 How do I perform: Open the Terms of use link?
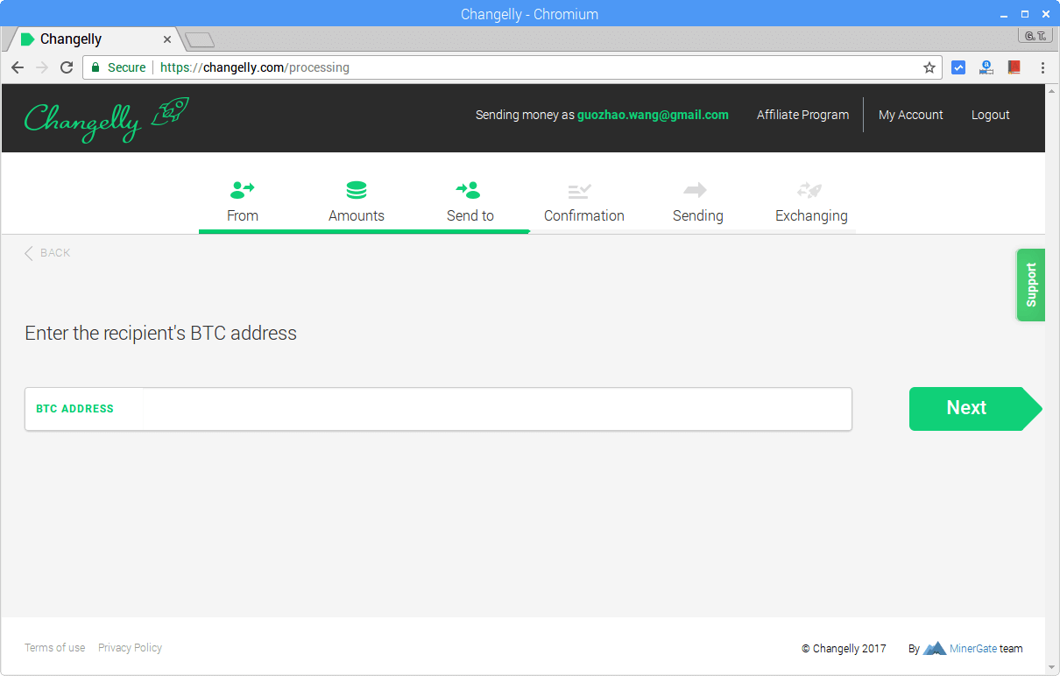55,648
